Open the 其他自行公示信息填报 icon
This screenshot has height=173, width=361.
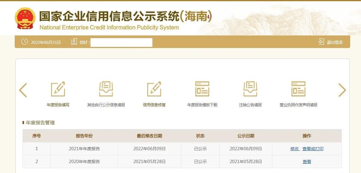[106, 89]
